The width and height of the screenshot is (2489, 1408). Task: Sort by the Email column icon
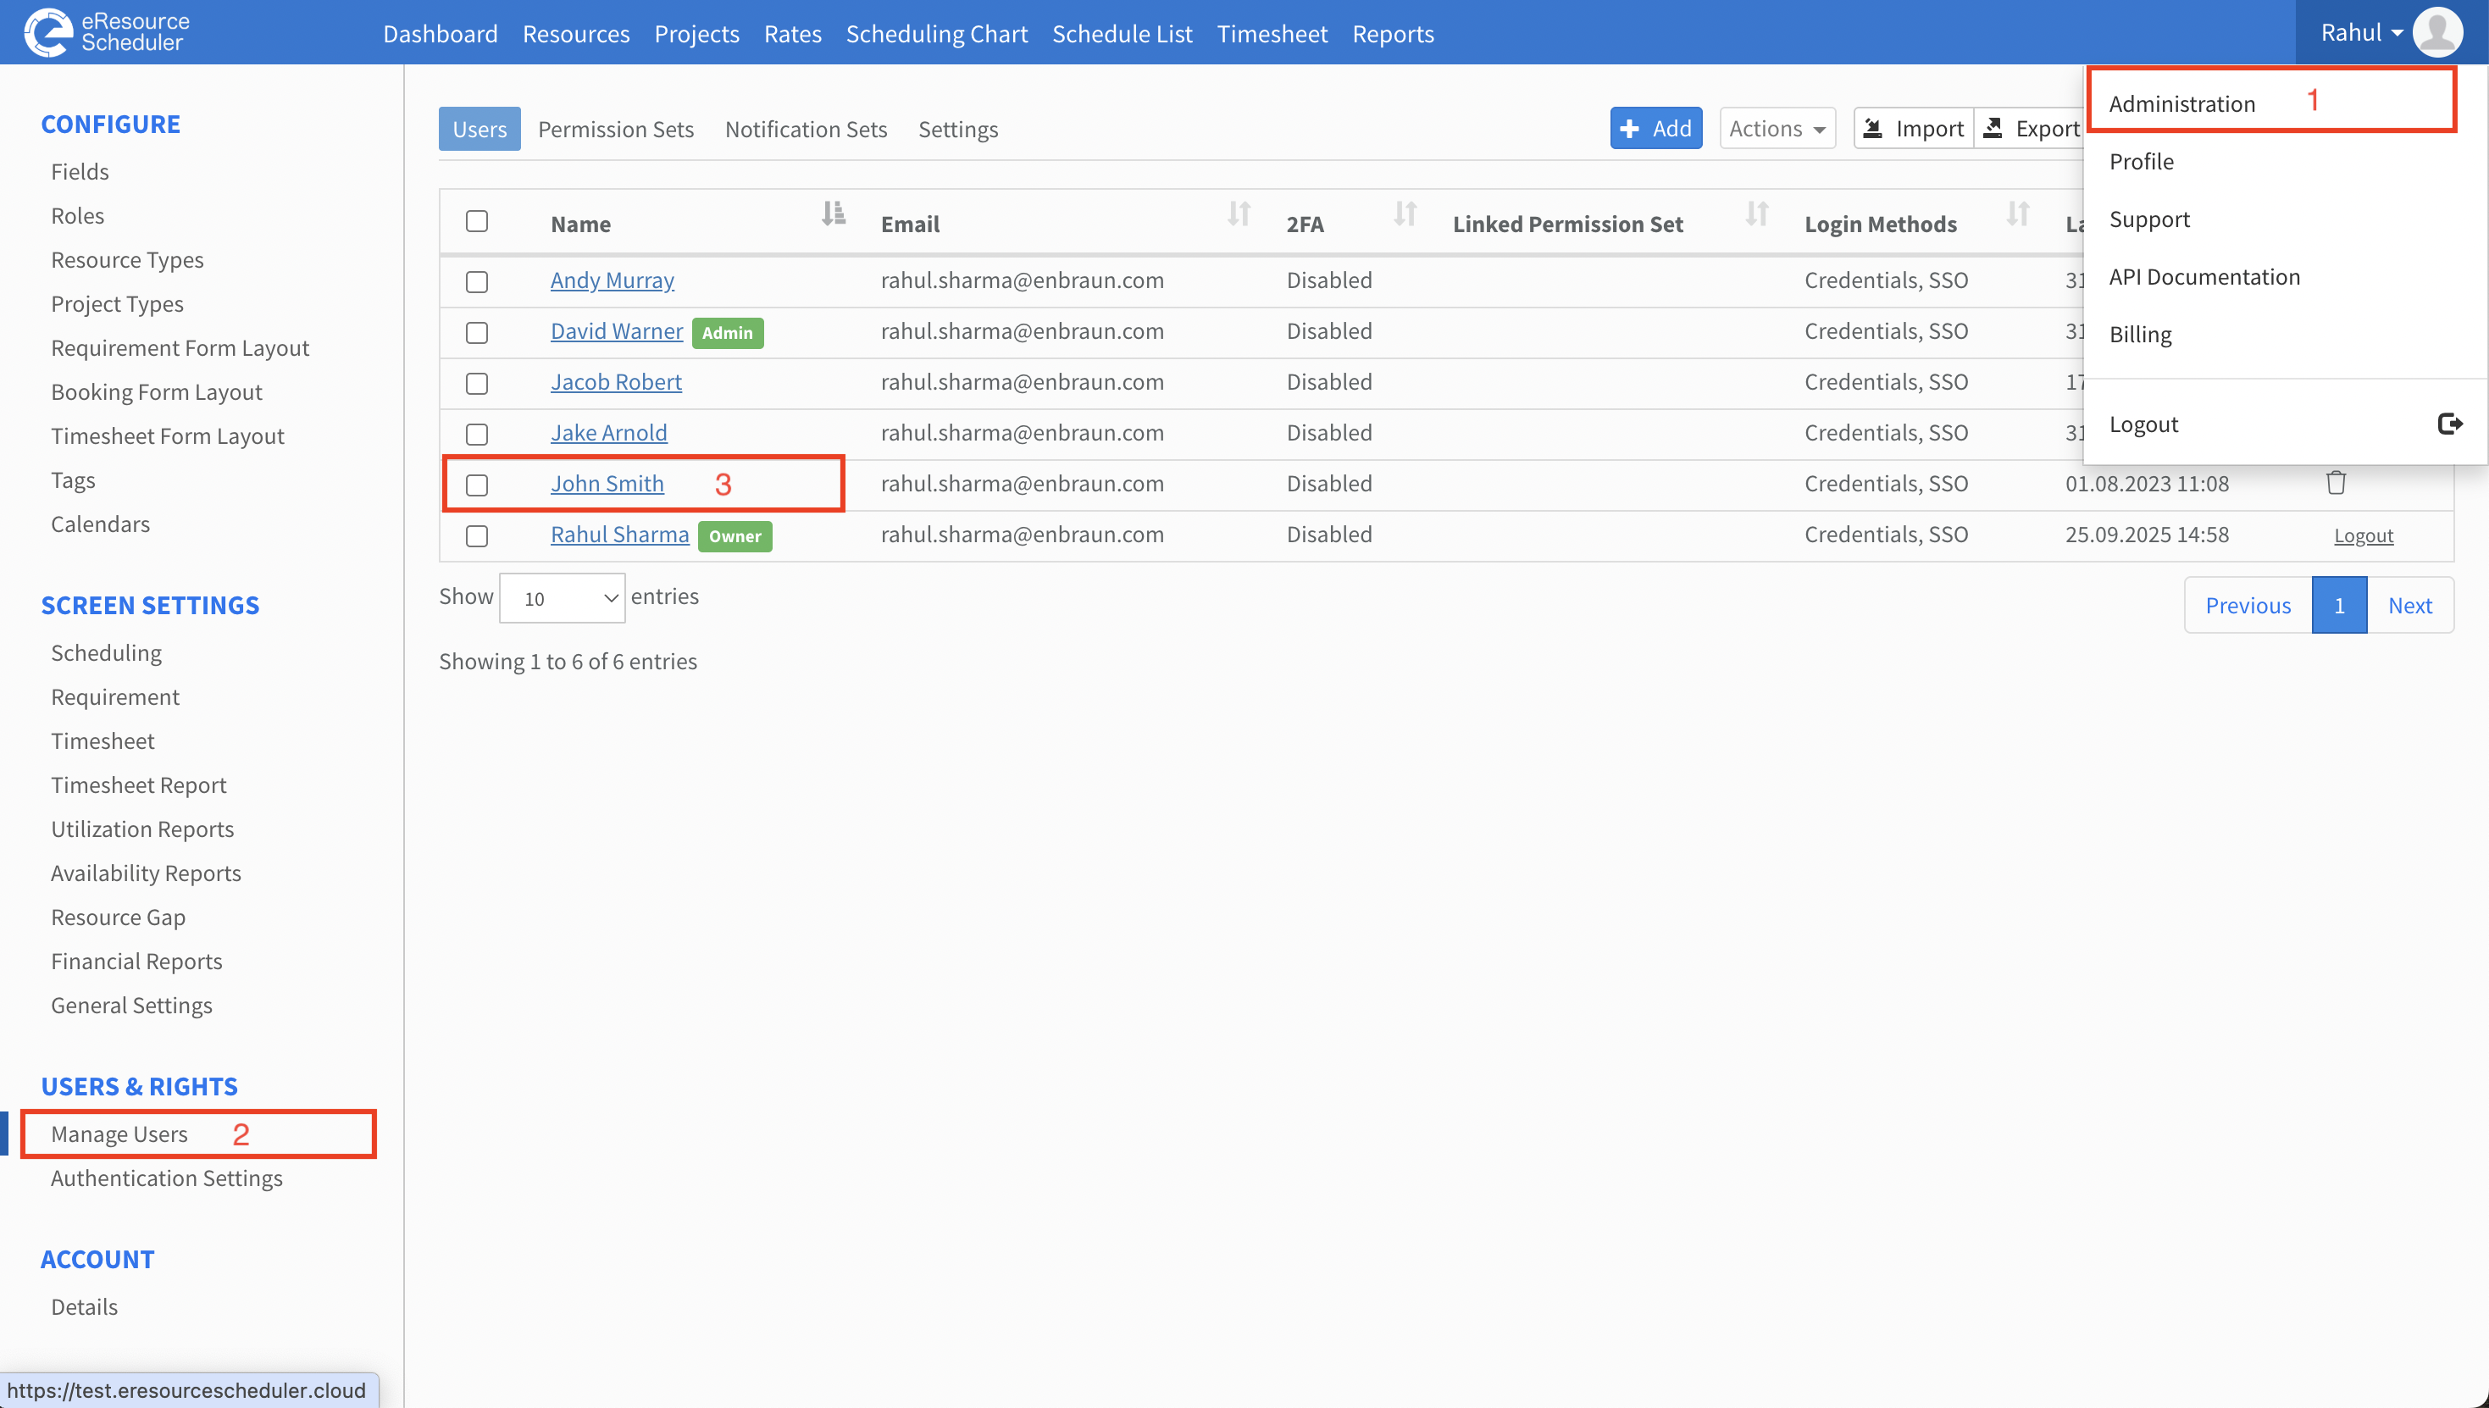[1239, 213]
